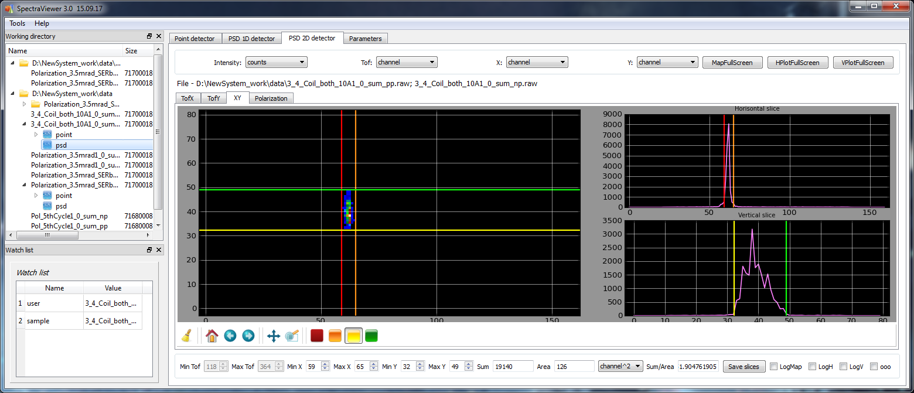The width and height of the screenshot is (914, 393).
Task: Click the MapFullScreen button
Action: [732, 63]
